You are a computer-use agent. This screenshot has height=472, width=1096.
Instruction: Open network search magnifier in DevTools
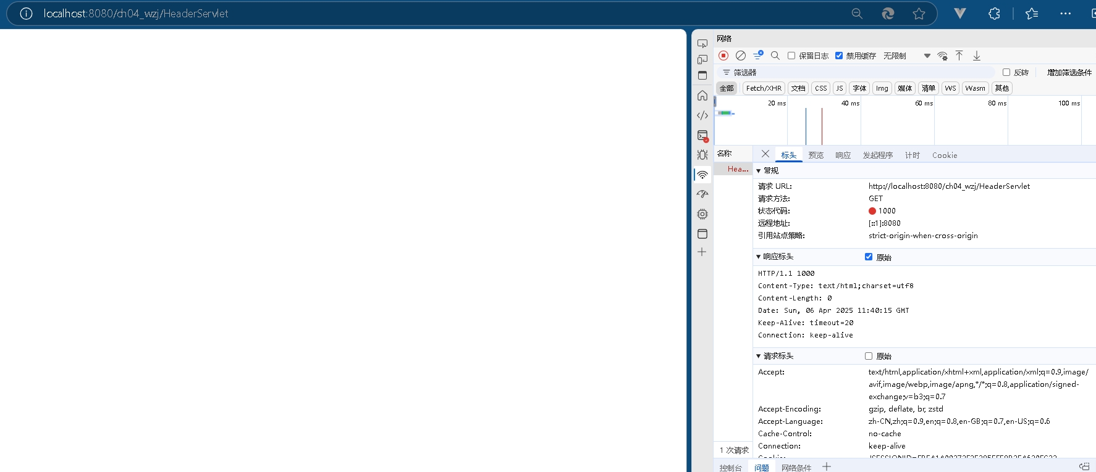pyautogui.click(x=775, y=56)
